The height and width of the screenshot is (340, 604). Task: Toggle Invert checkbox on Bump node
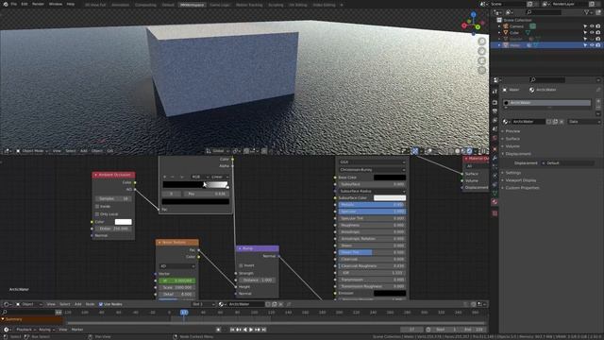[241, 265]
